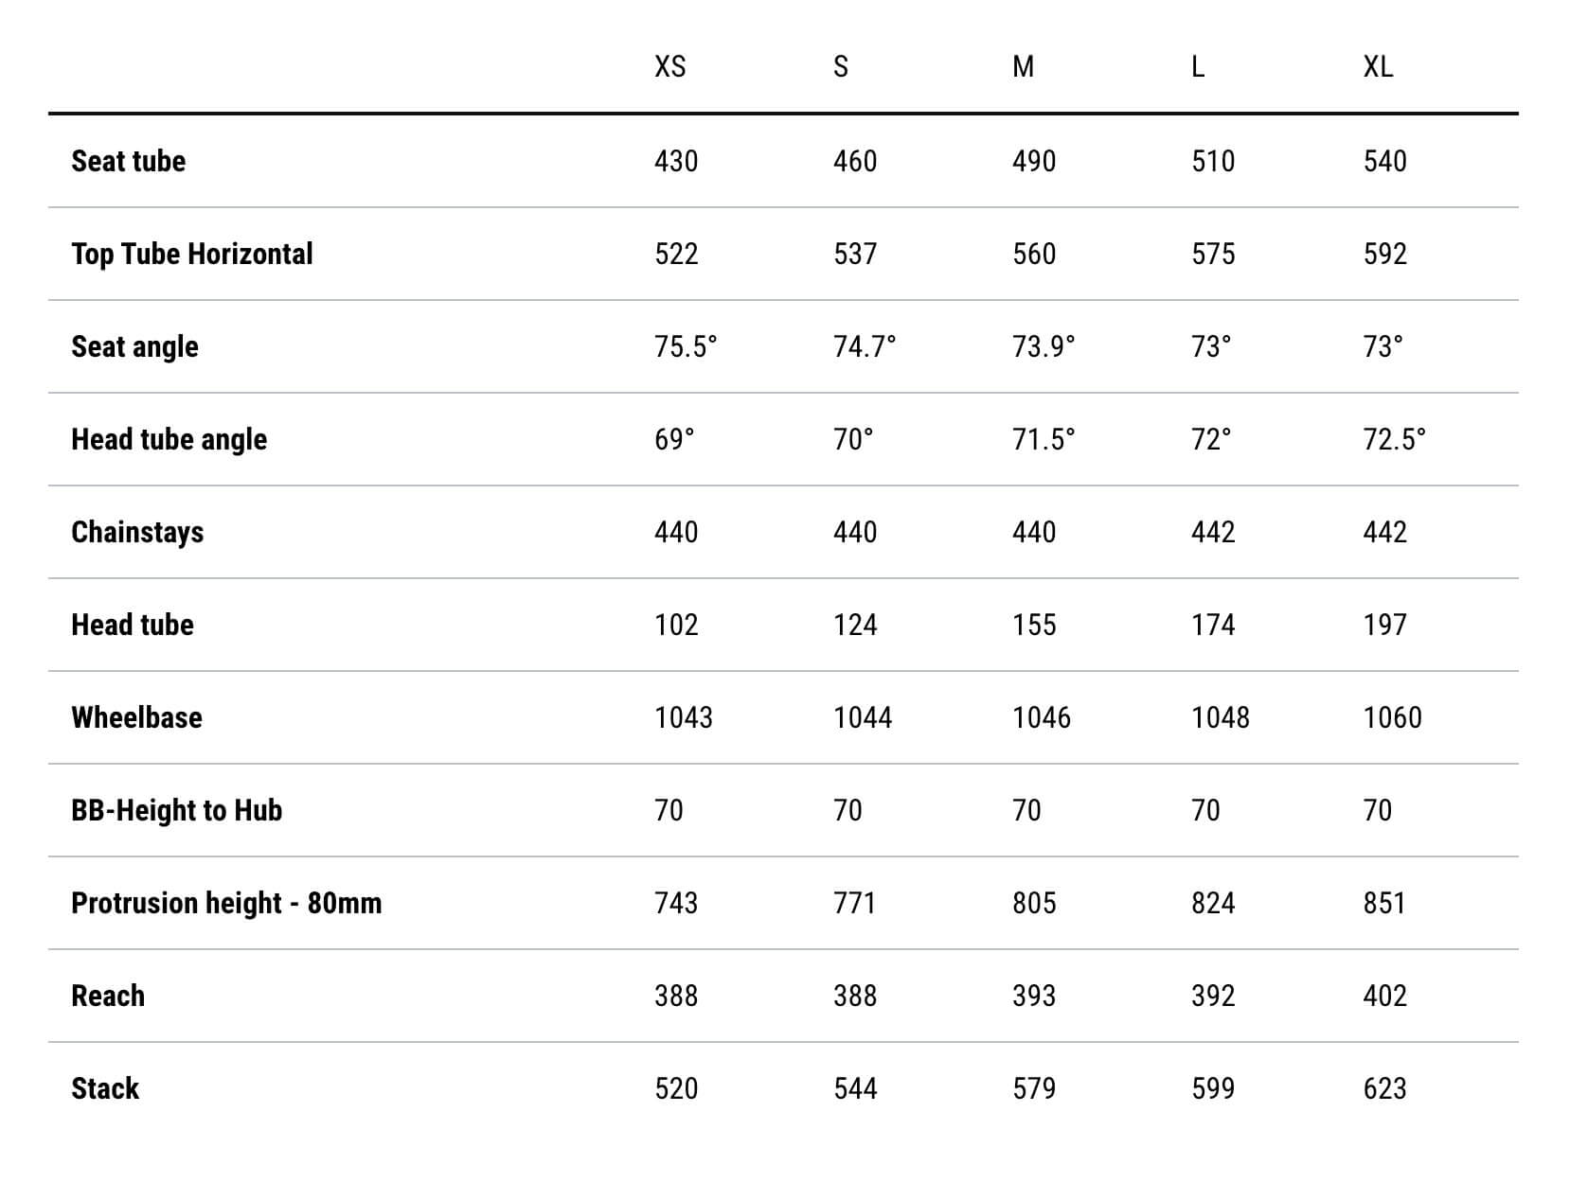
Task: Select the Seat angle row label
Action: tap(134, 347)
